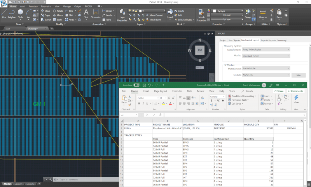The image size is (311, 187).
Task: Select the Line drawing tool
Action: [x=4, y=13]
